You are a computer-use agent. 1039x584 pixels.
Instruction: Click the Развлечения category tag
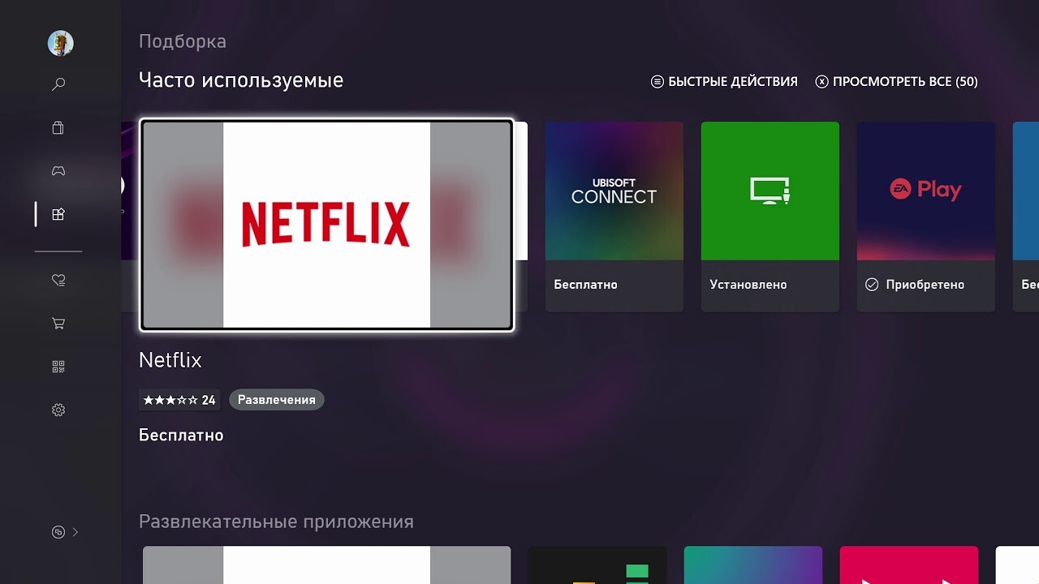pos(277,400)
